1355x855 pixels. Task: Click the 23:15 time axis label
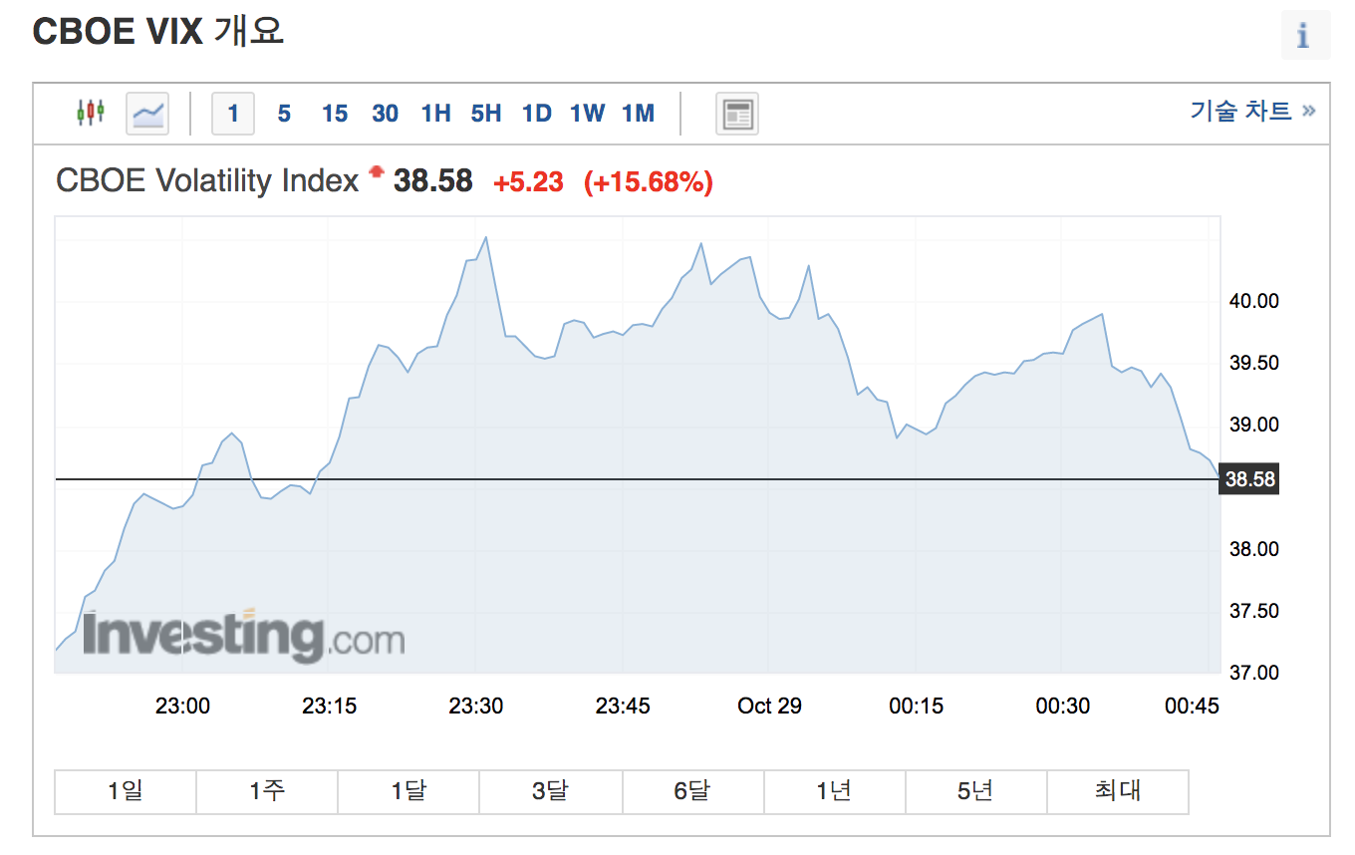click(x=329, y=706)
